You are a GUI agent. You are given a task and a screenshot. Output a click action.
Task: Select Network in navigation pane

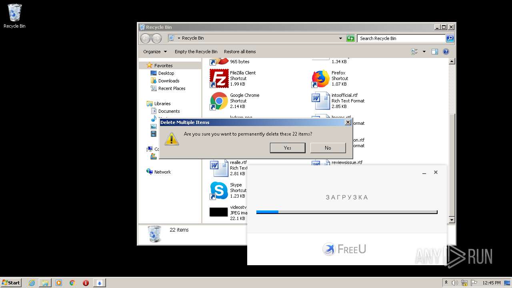coord(162,172)
